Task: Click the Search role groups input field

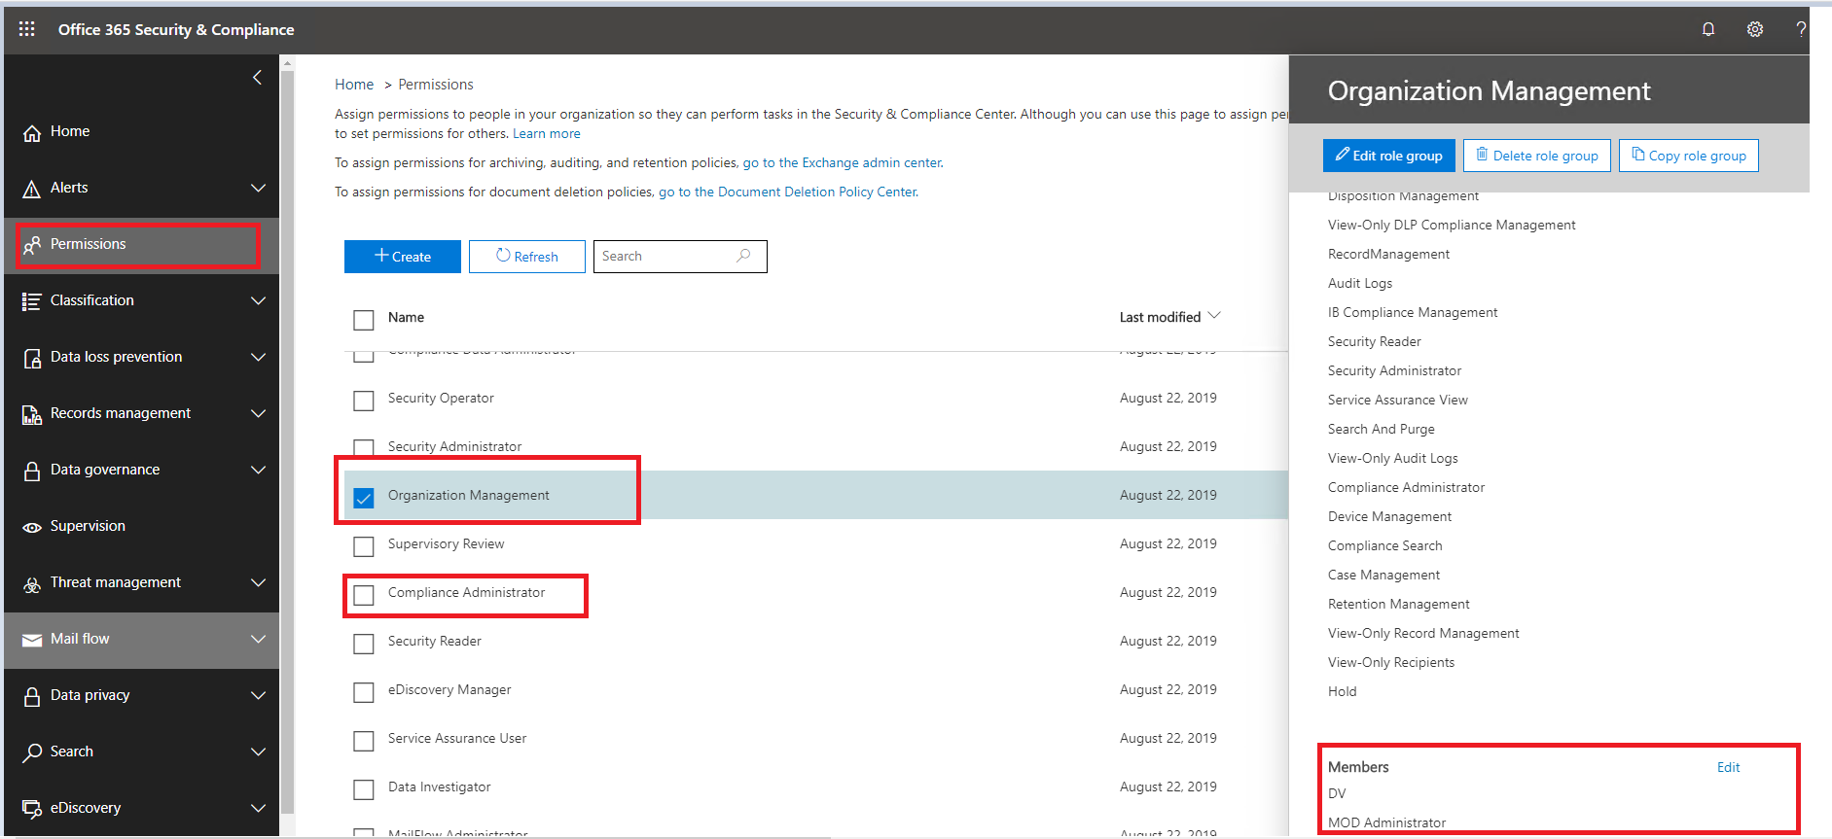Action: [x=680, y=257]
